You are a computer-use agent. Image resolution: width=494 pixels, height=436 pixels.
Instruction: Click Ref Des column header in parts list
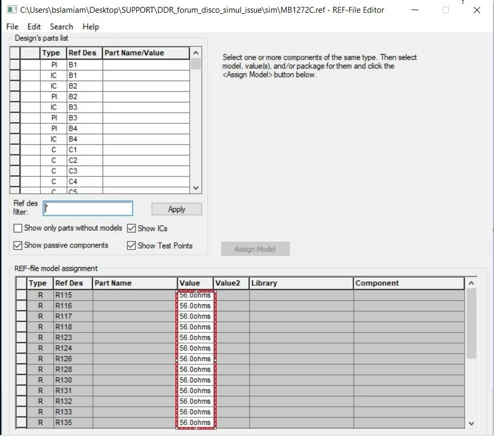[x=84, y=53]
